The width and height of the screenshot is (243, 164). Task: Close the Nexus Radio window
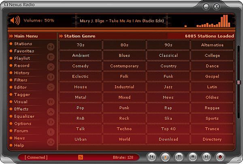coord(217,6)
